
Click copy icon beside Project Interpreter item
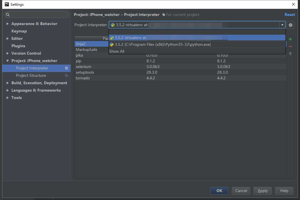click(x=66, y=68)
